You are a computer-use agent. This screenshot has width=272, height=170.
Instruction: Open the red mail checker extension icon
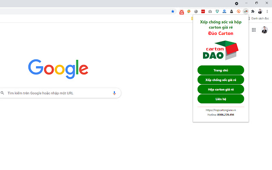click(x=181, y=12)
